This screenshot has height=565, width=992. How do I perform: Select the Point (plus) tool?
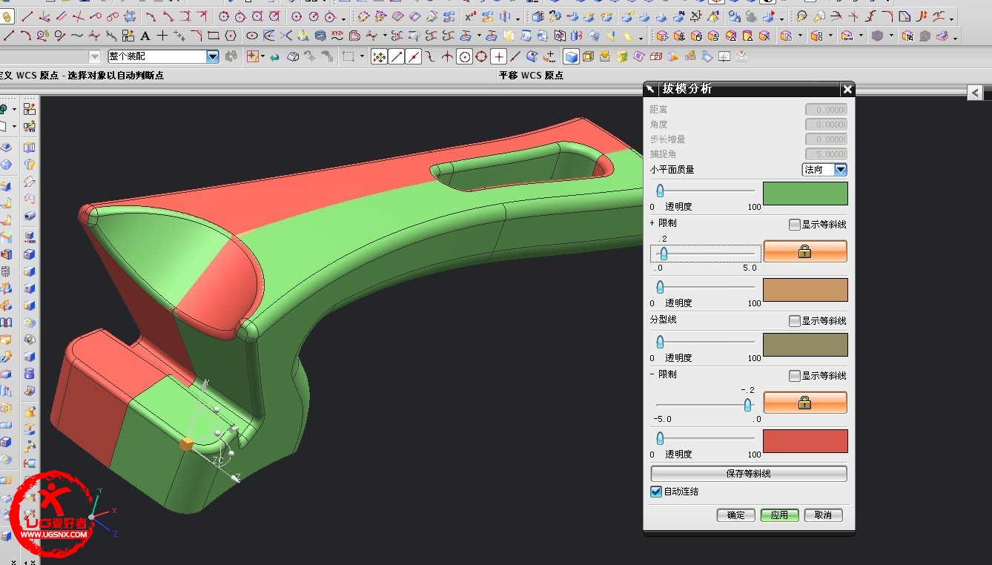click(x=162, y=35)
